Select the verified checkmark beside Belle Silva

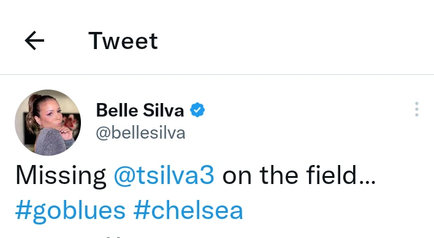(197, 110)
